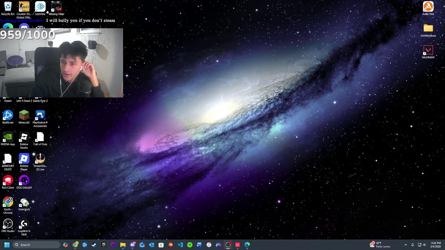
Task: Open Battle.net from the taskbar
Action: (x=84, y=245)
